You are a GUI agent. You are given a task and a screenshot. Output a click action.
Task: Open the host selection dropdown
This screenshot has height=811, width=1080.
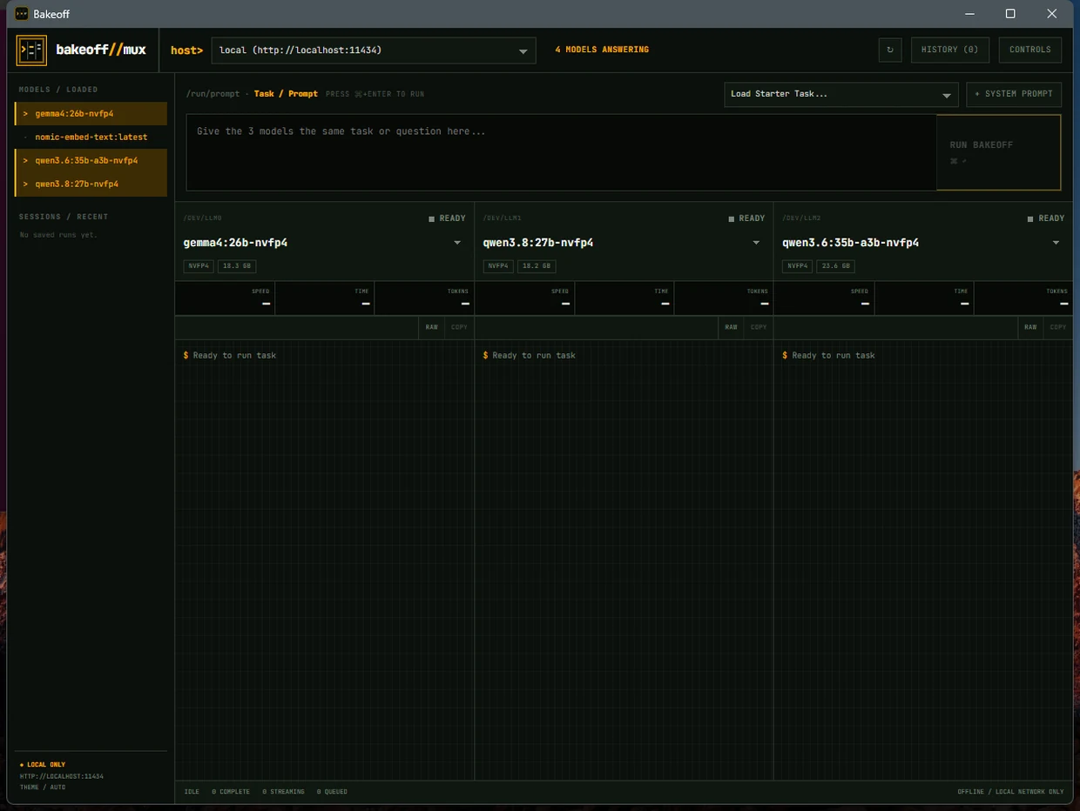(x=374, y=50)
